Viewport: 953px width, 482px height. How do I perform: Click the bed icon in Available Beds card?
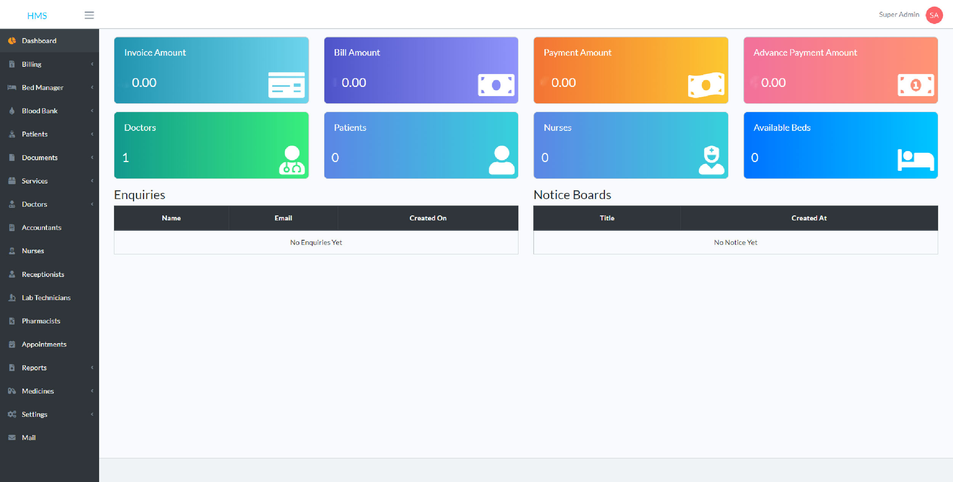916,160
